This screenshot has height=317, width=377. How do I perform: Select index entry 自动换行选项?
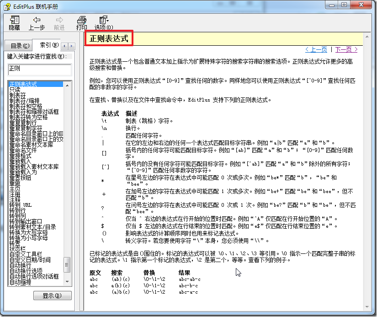26,271
